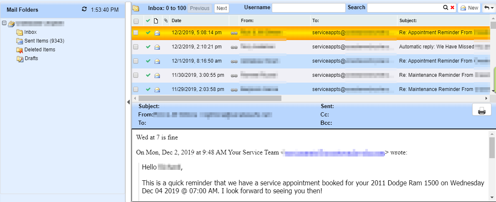Open the Sent Items (9343) folder
This screenshot has height=202, width=496.
(x=44, y=41)
